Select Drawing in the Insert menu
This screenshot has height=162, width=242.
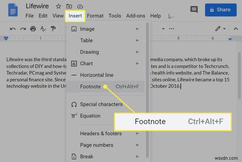click(x=106, y=52)
